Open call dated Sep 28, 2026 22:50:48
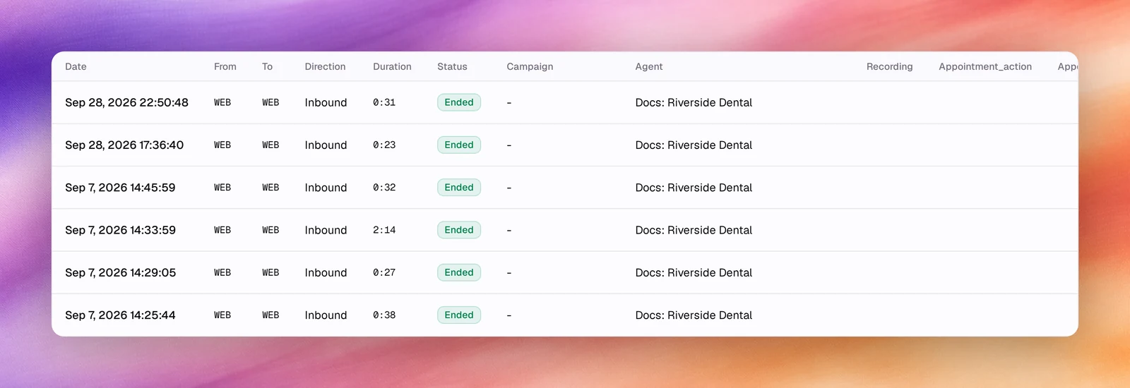The width and height of the screenshot is (1130, 388). pos(564,102)
